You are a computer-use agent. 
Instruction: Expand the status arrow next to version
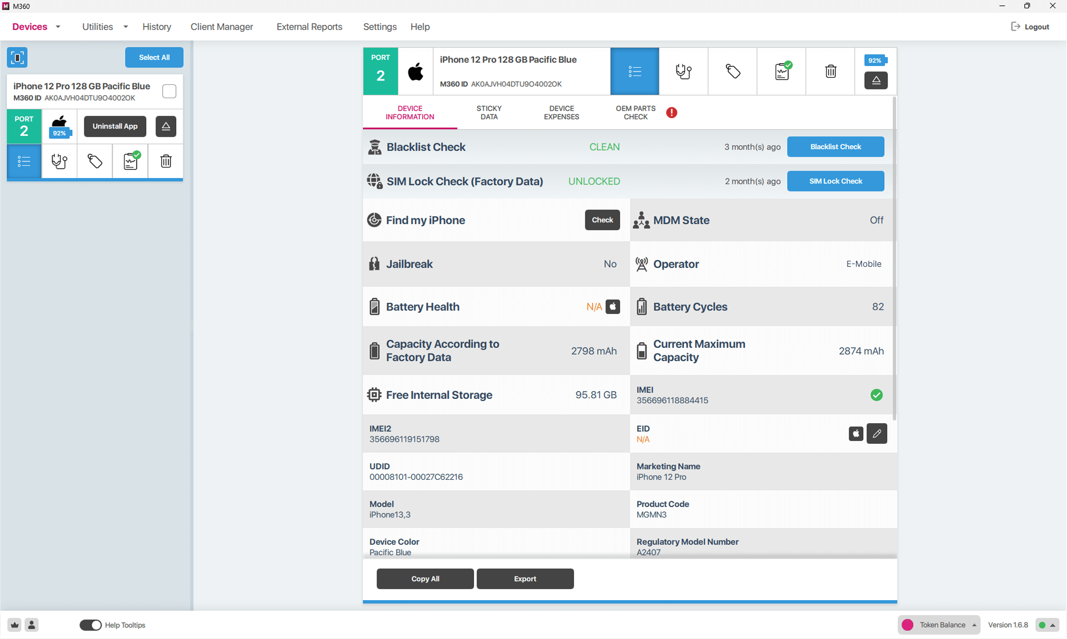coord(1053,625)
